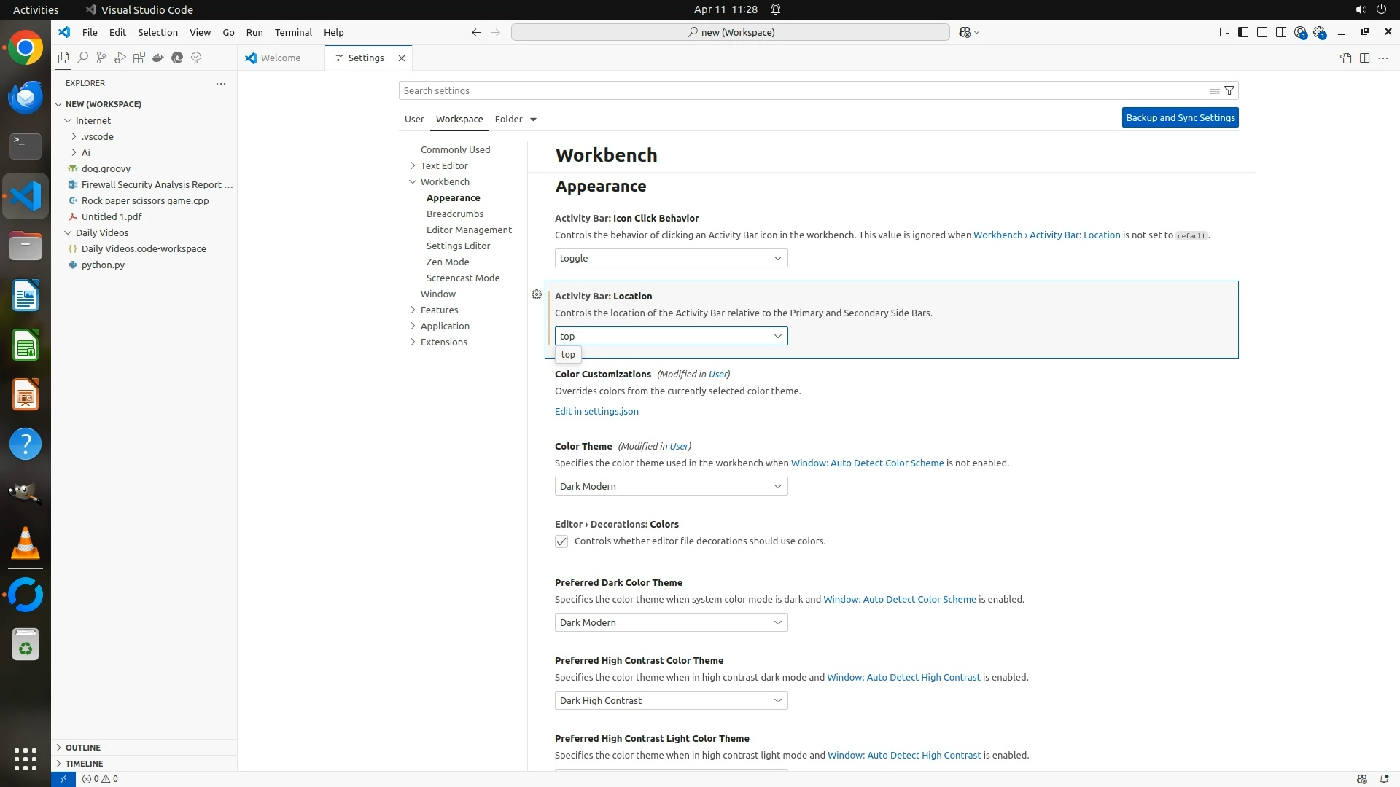Open the Activity Bar Location dropdown
This screenshot has width=1400, height=787.
point(671,336)
